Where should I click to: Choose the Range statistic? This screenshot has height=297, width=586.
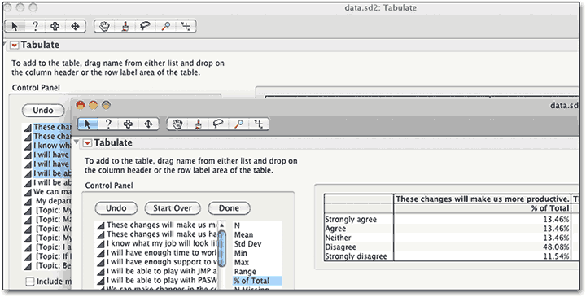245,272
